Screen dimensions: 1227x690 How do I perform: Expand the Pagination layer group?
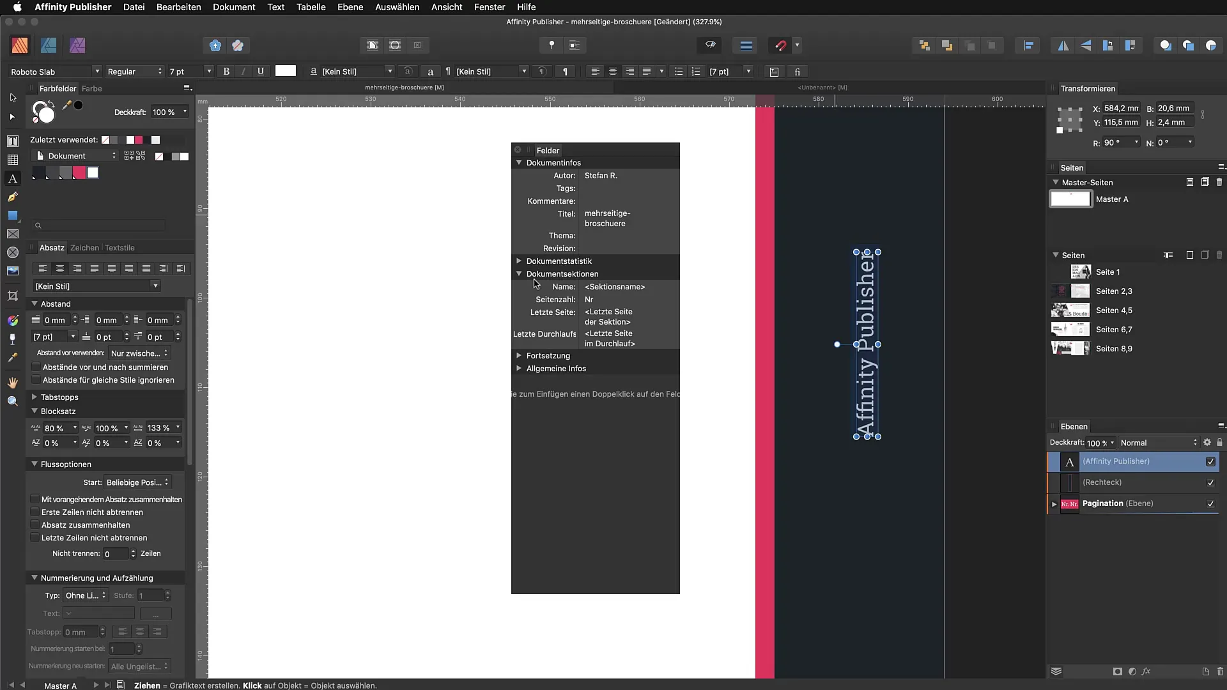point(1054,504)
